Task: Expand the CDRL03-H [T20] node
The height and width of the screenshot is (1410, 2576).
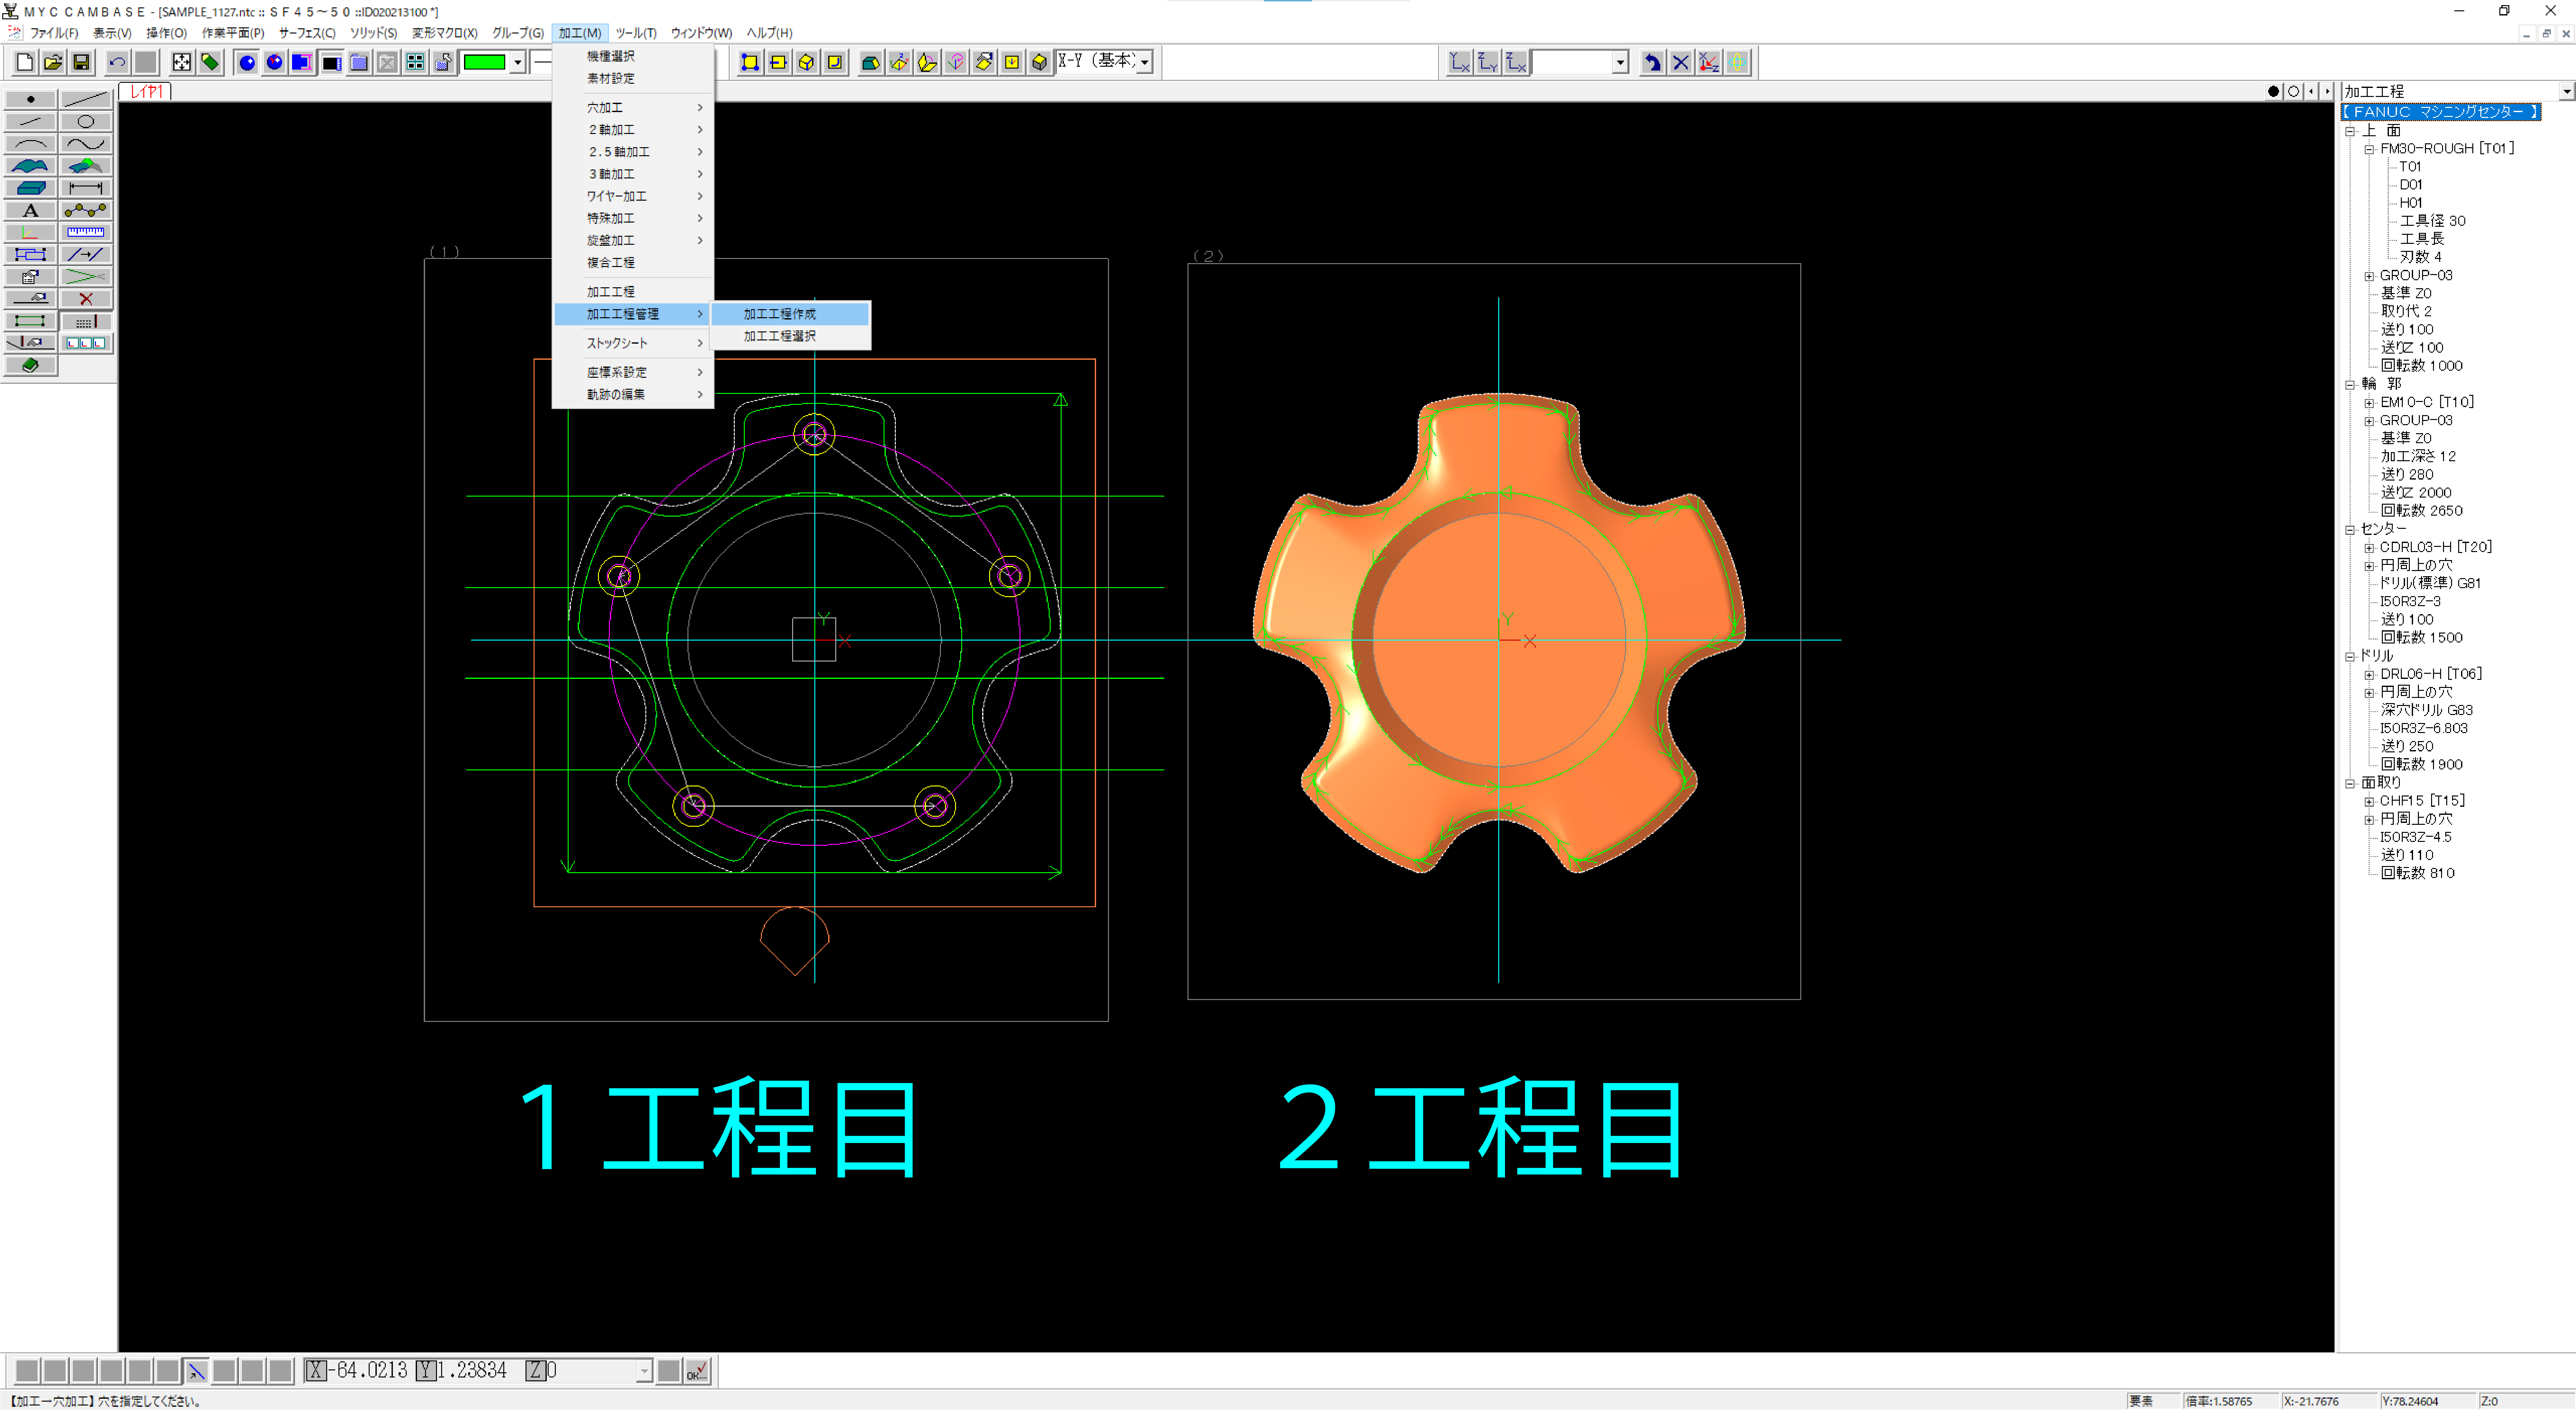Action: coord(2369,548)
